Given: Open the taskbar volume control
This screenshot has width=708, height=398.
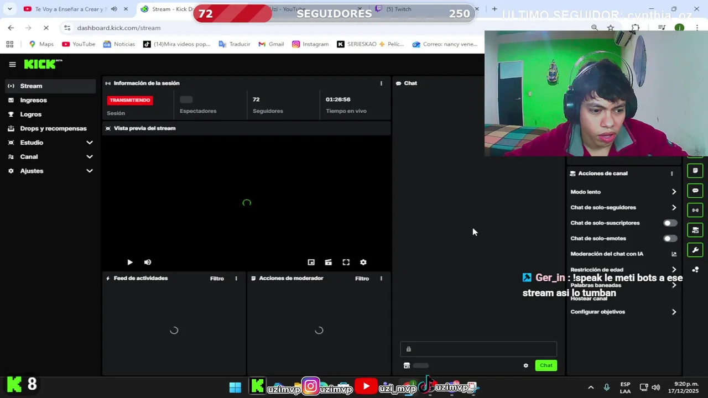Looking at the screenshot, I should pyautogui.click(x=656, y=387).
